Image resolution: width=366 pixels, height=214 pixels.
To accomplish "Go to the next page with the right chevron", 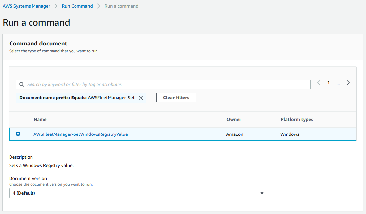I will [x=348, y=83].
